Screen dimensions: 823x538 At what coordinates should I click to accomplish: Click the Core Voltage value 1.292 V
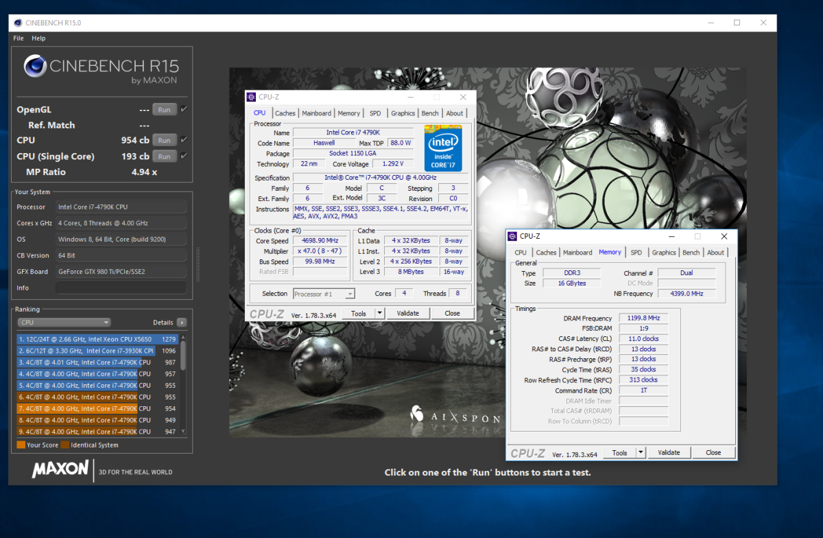(x=392, y=164)
